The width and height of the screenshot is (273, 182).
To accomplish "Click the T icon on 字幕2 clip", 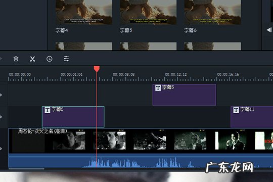I will pos(48,110).
